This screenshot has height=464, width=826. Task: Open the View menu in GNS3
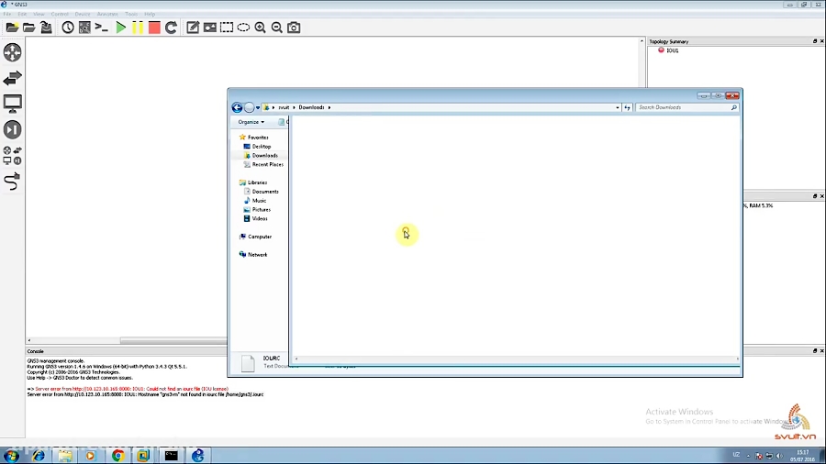pyautogui.click(x=39, y=14)
